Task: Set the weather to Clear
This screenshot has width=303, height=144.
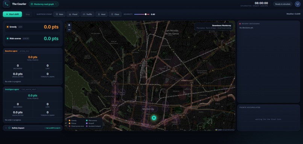Action: [115, 14]
